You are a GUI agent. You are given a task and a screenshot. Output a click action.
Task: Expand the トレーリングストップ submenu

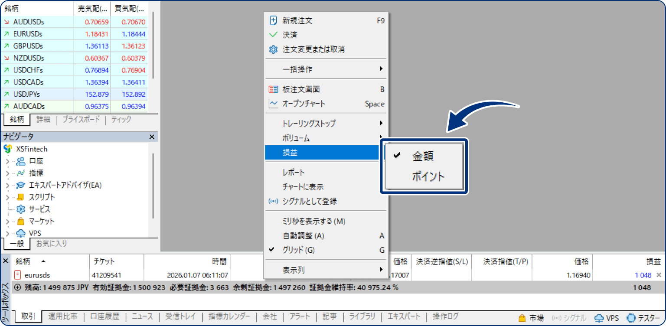(326, 124)
